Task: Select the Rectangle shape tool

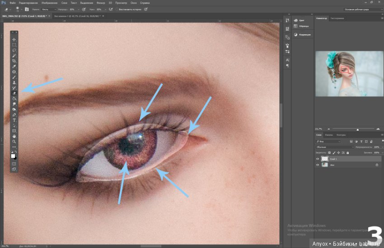Action: point(14,131)
